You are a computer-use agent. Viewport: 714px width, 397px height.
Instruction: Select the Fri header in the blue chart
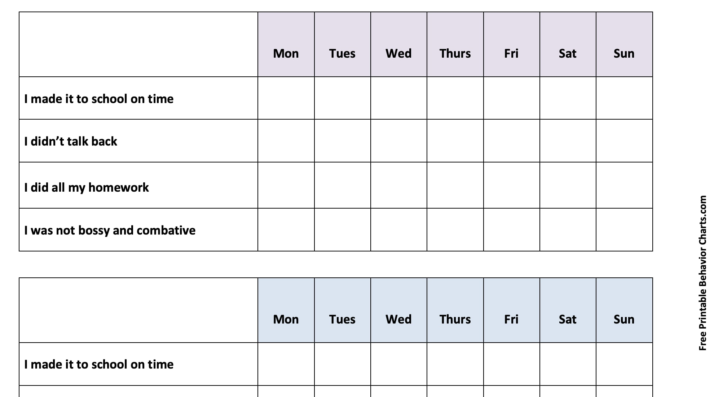511,319
